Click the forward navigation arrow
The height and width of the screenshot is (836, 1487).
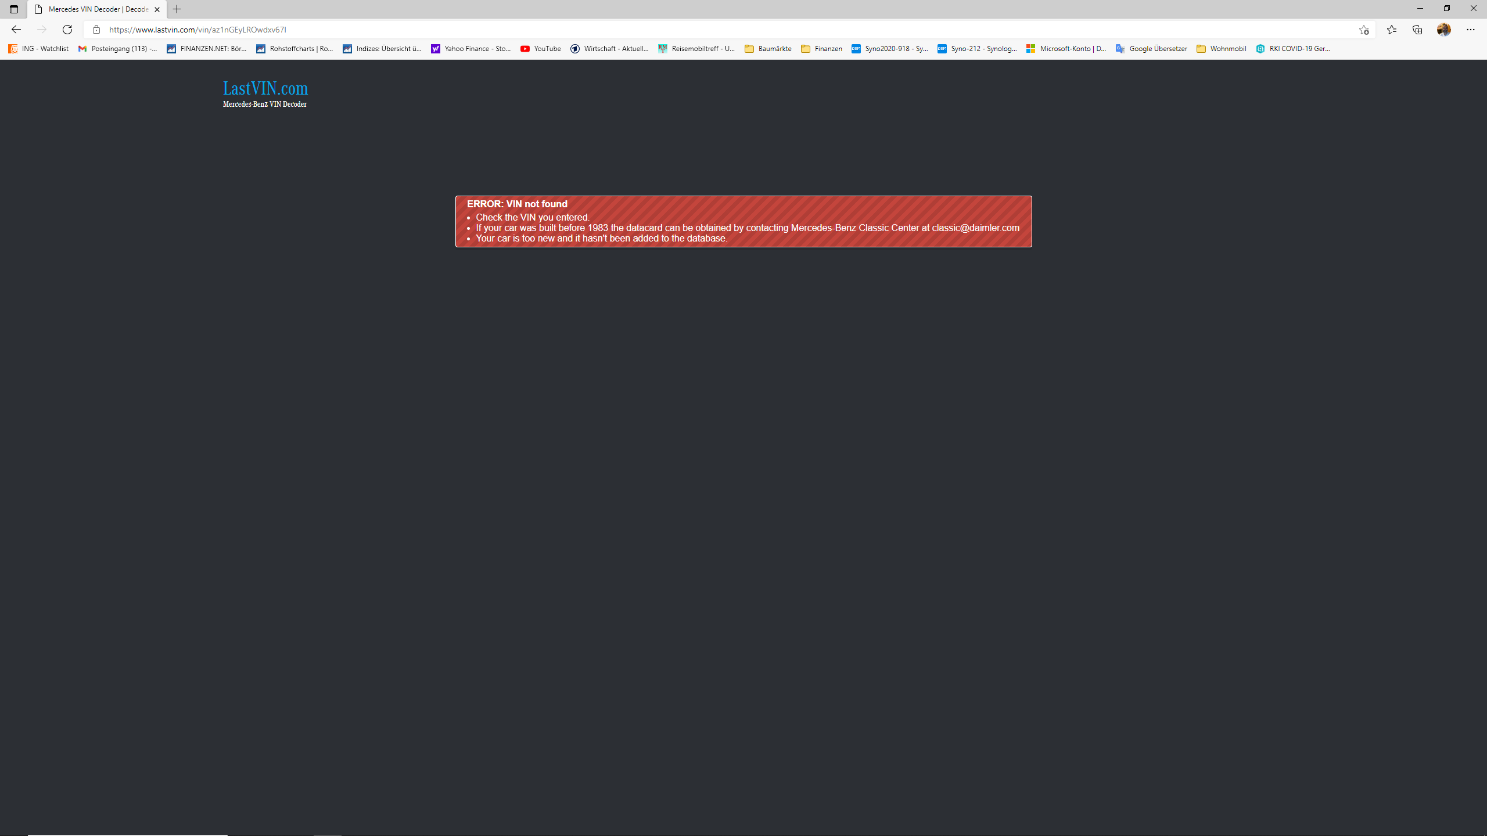[x=41, y=30]
